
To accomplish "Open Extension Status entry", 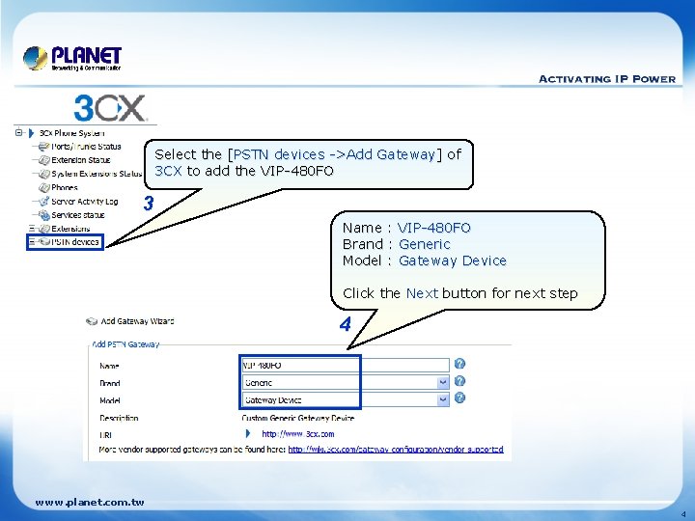I will click(81, 160).
